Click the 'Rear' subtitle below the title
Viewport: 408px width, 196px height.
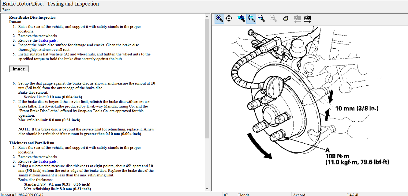click(6, 10)
